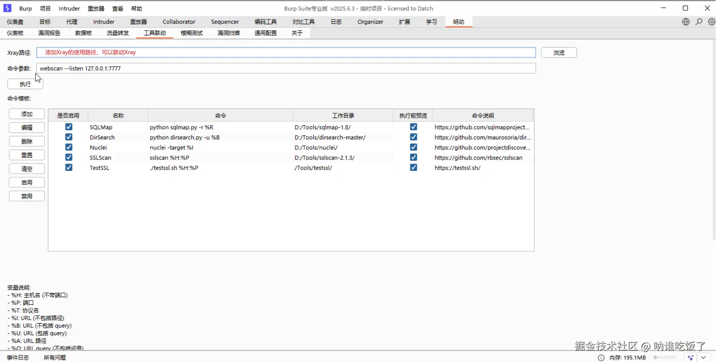Switch to the 扩展 tab

tap(405, 22)
